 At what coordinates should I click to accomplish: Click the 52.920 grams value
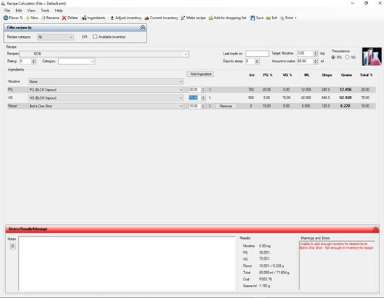[x=346, y=98]
